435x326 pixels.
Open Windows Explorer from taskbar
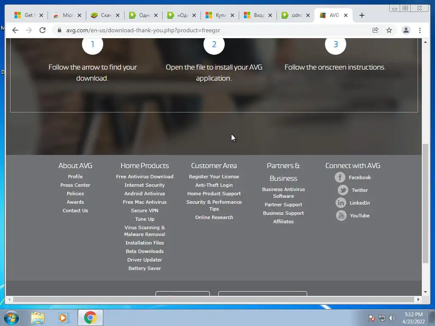(x=38, y=318)
